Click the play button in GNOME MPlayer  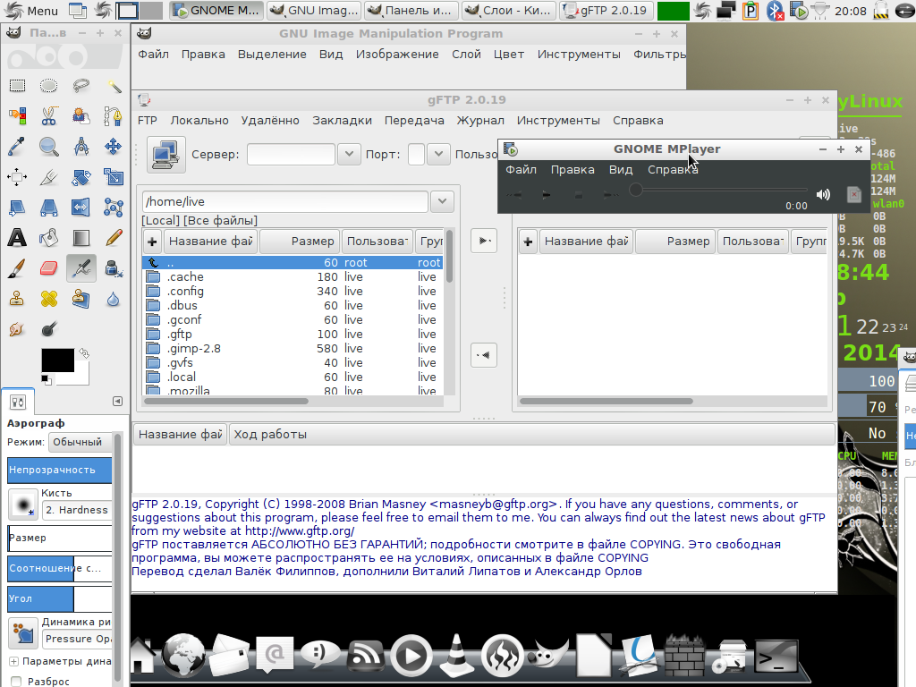(x=546, y=195)
